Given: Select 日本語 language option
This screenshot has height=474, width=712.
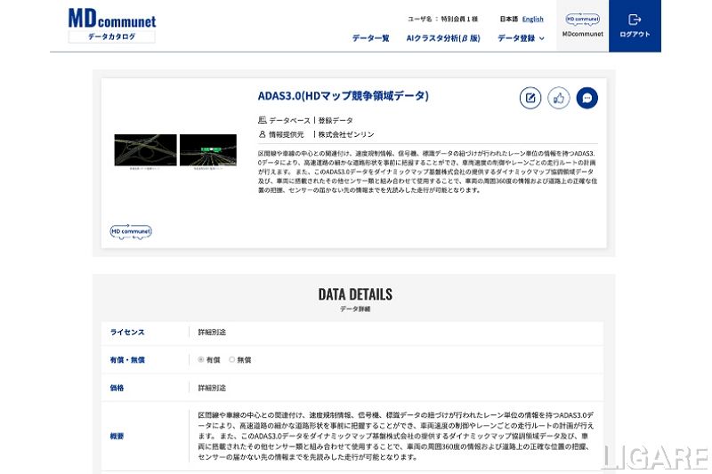Looking at the screenshot, I should click(508, 19).
